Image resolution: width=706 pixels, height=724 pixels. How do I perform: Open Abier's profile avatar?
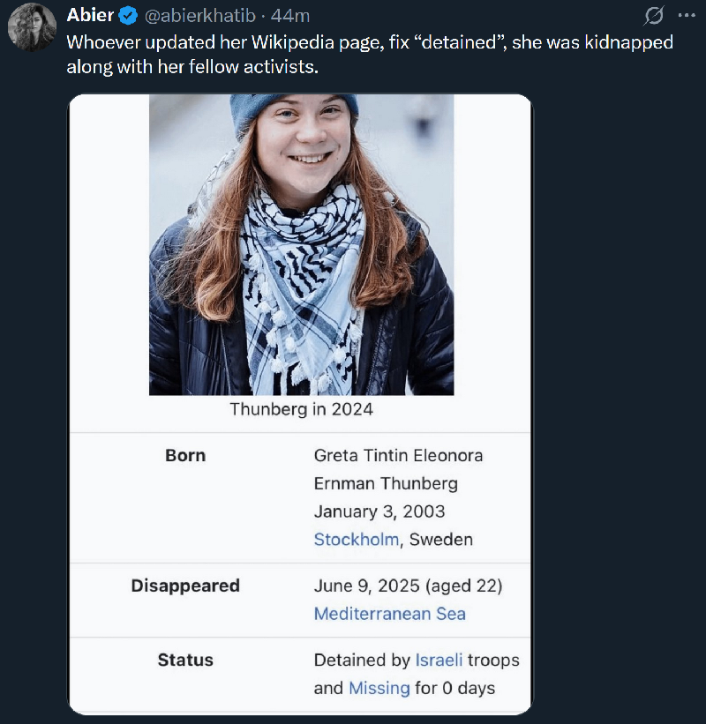pyautogui.click(x=32, y=26)
